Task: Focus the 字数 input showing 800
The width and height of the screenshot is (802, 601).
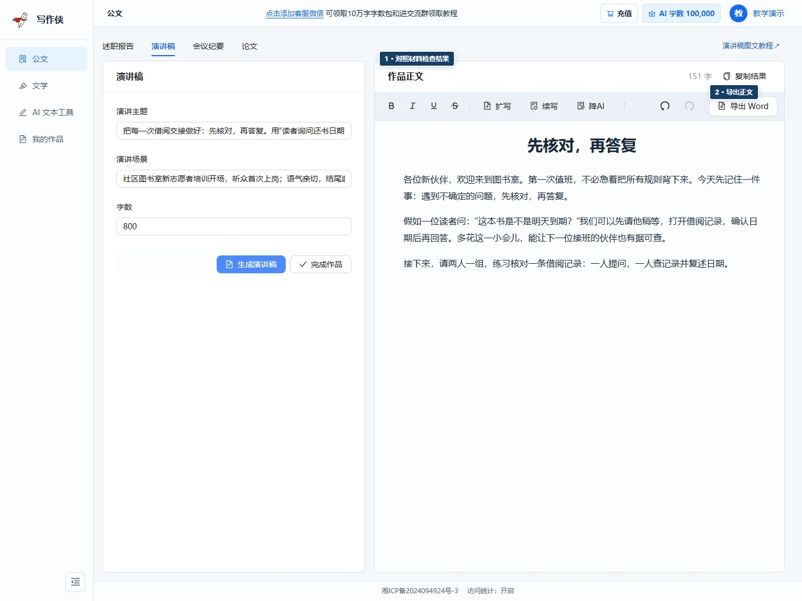Action: (x=234, y=226)
